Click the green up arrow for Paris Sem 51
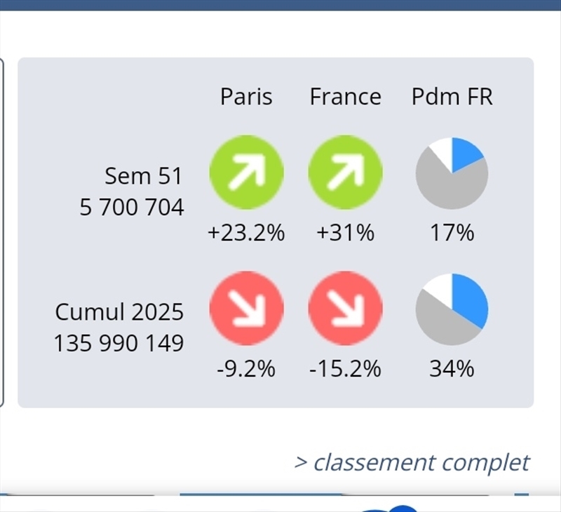 click(x=246, y=173)
